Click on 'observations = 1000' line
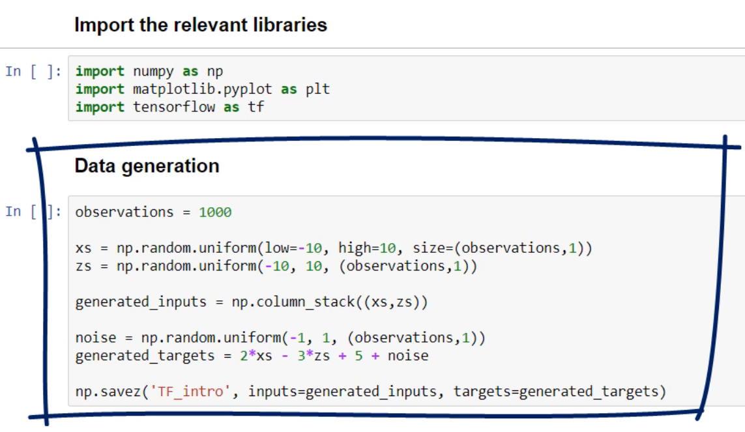The width and height of the screenshot is (745, 432). [x=153, y=212]
